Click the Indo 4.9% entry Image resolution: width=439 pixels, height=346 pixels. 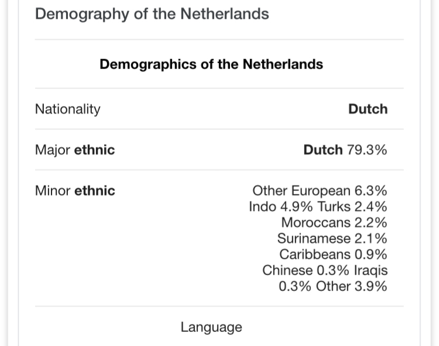pos(280,207)
